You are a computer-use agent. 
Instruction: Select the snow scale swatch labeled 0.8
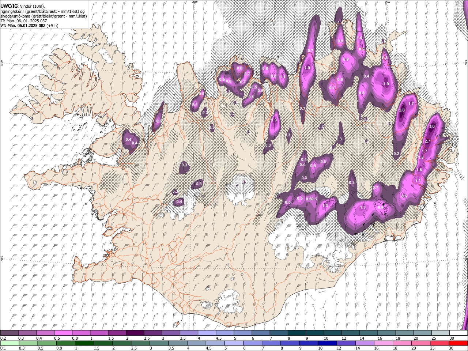pyautogui.click(x=81, y=333)
